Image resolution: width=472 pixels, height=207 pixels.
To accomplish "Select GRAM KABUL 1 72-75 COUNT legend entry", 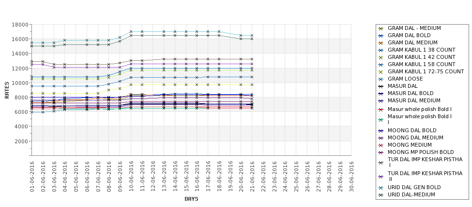I will 426,71.
